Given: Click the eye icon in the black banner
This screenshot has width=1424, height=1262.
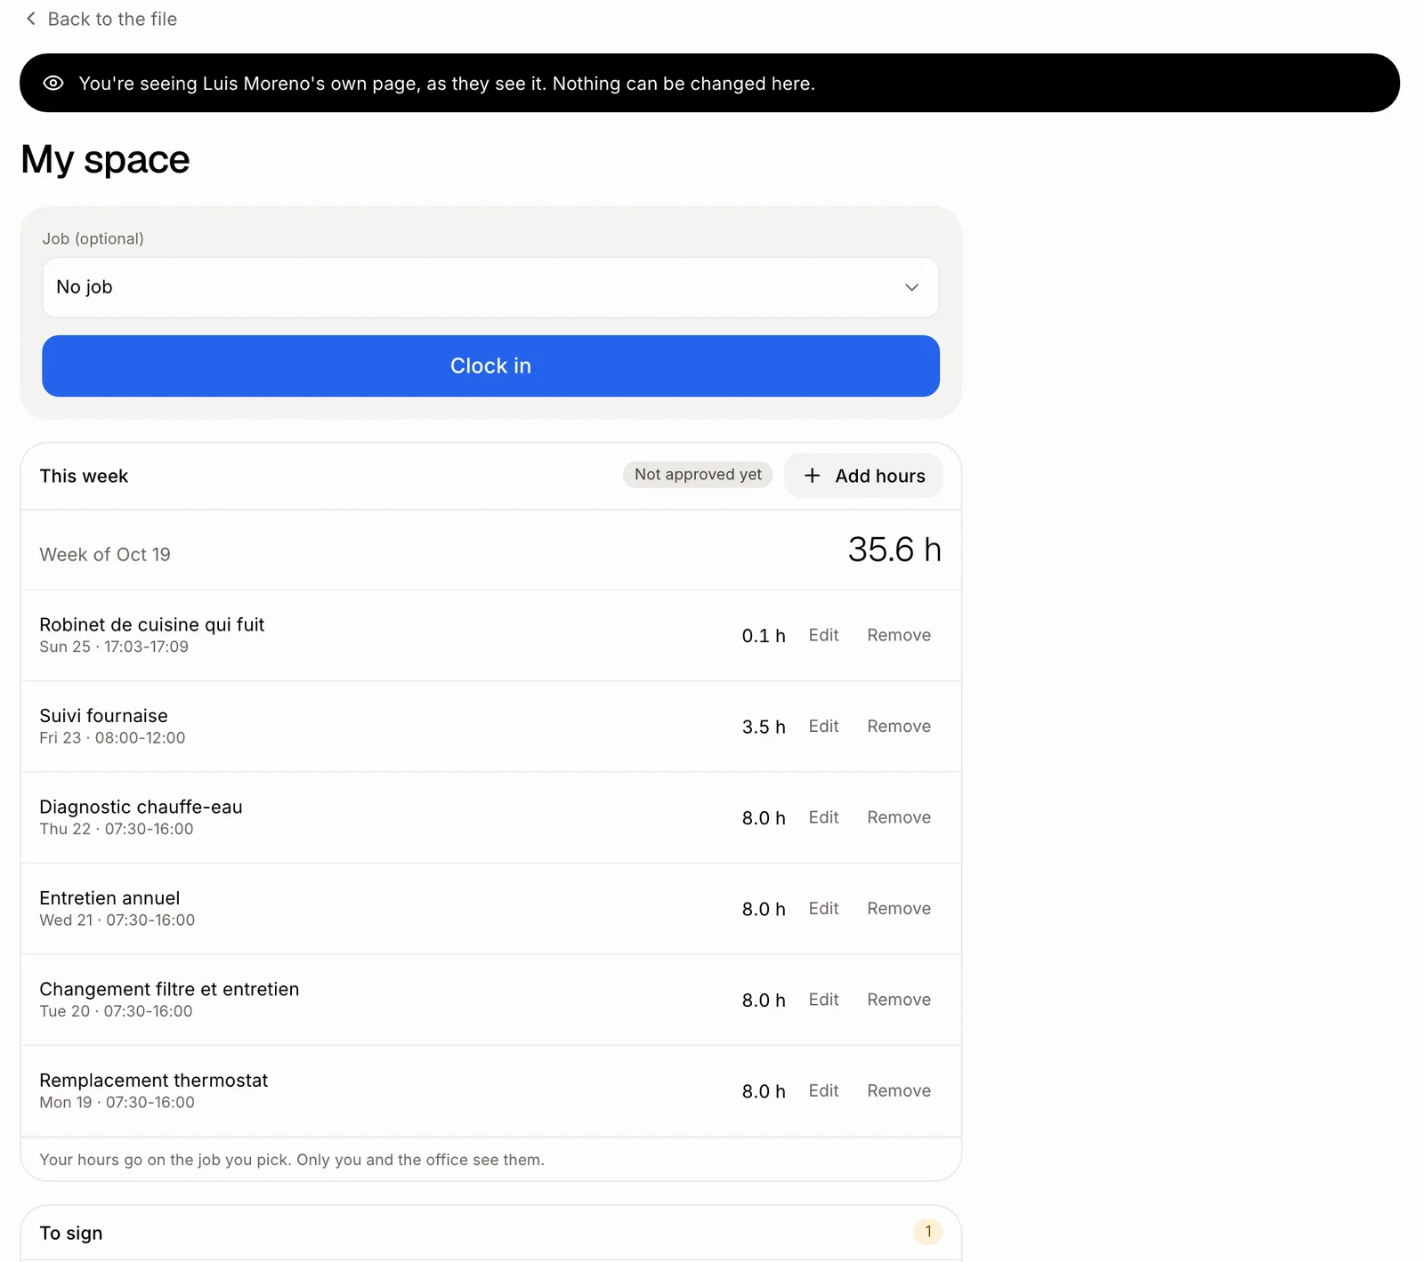Looking at the screenshot, I should pos(53,83).
